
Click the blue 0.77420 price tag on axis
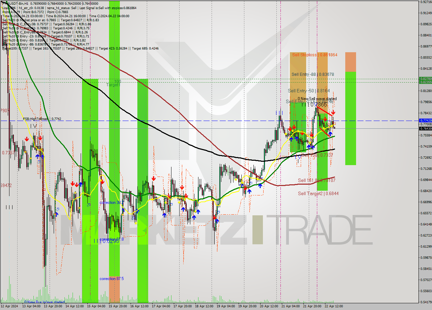(x=425, y=120)
